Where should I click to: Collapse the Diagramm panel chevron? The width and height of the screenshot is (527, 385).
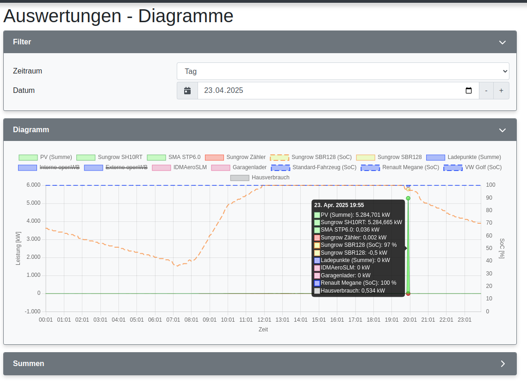502,130
